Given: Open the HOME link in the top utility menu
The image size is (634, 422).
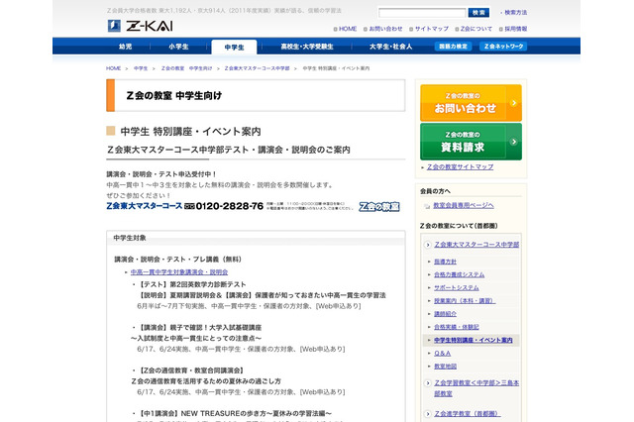Looking at the screenshot, I should point(348,29).
